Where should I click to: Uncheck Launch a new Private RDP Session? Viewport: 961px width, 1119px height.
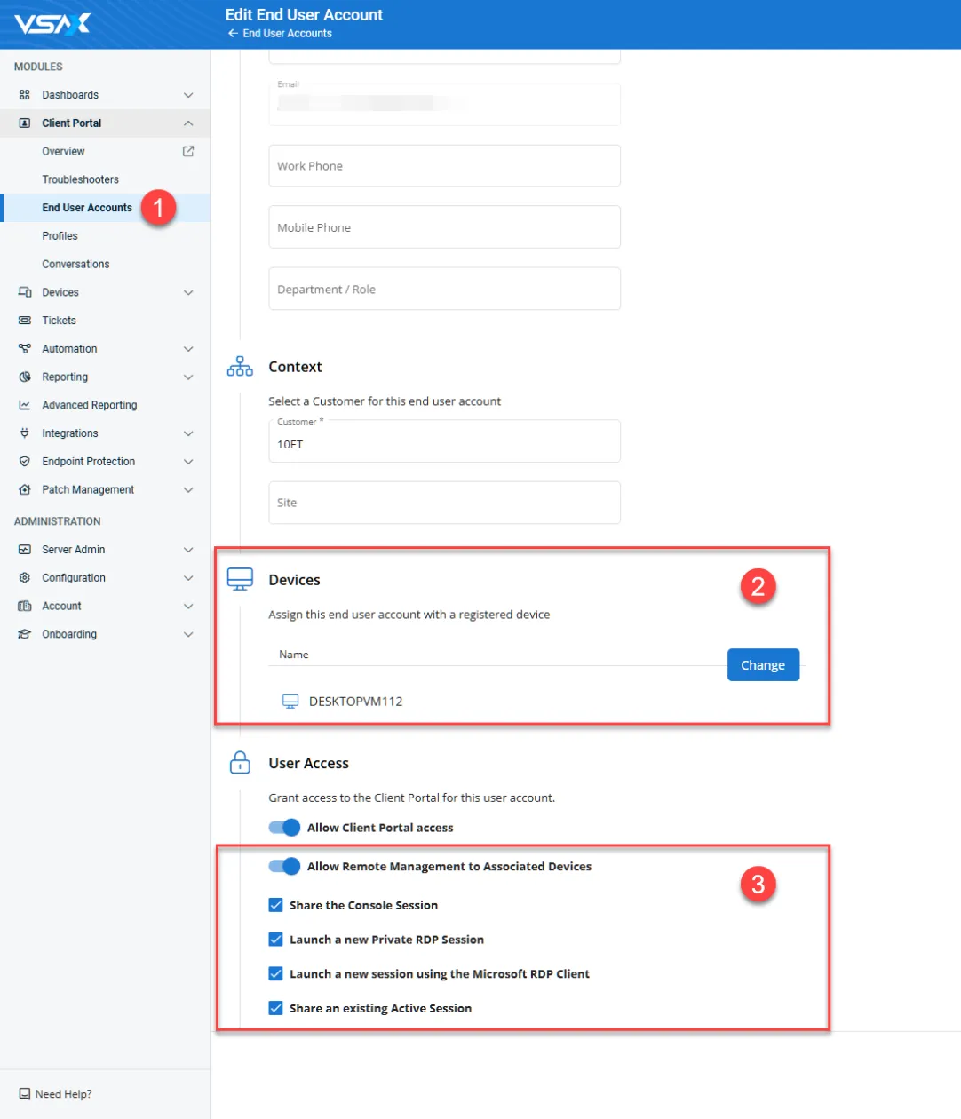coord(276,940)
